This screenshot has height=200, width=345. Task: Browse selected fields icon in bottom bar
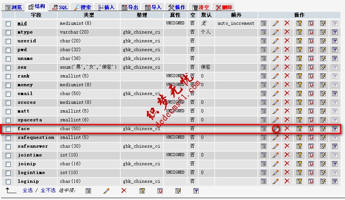[x=88, y=191]
